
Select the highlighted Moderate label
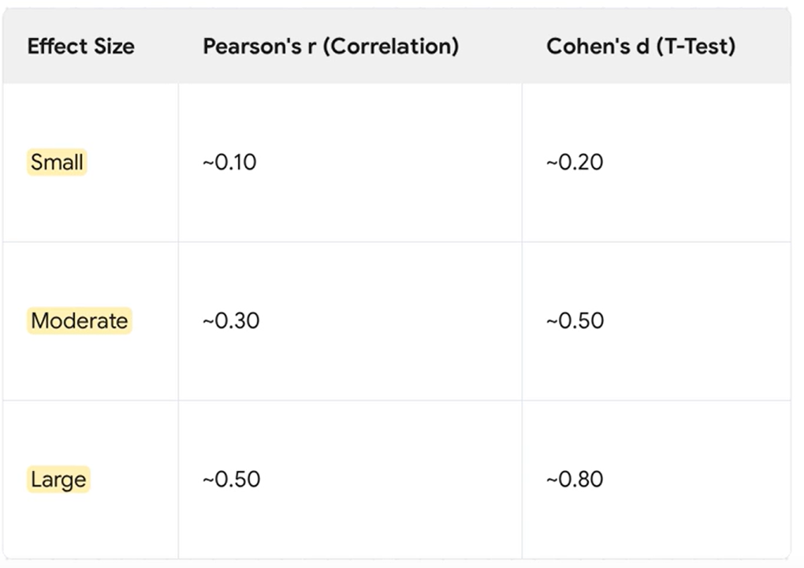(x=79, y=321)
